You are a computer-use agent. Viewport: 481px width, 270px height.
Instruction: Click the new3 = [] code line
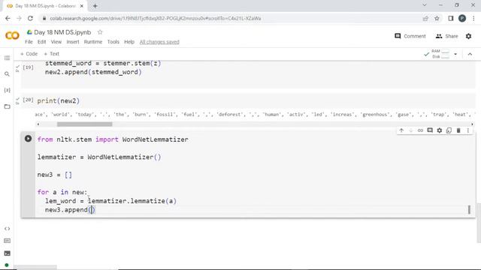[x=55, y=175]
